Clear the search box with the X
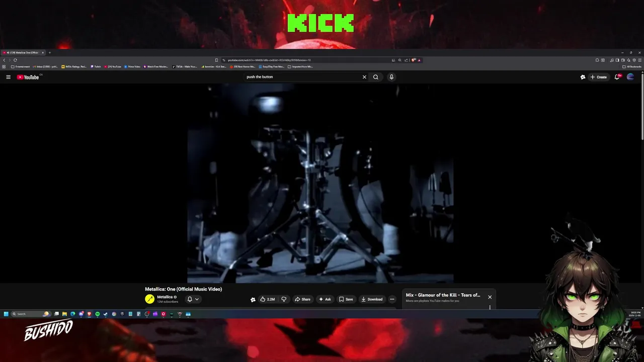The width and height of the screenshot is (644, 362). tap(364, 77)
